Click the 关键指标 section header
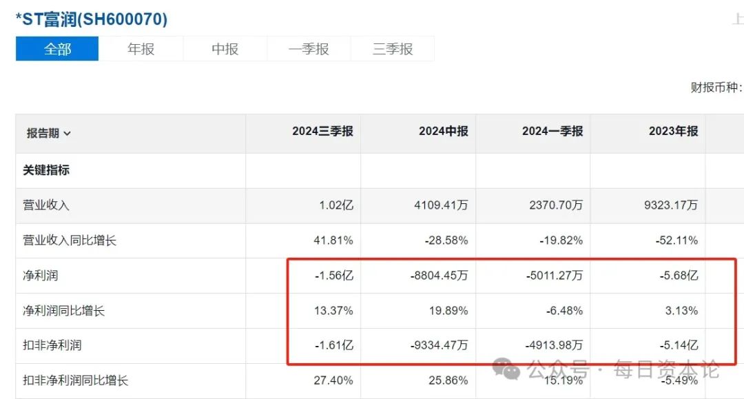The height and width of the screenshot is (399, 744). click(x=46, y=170)
